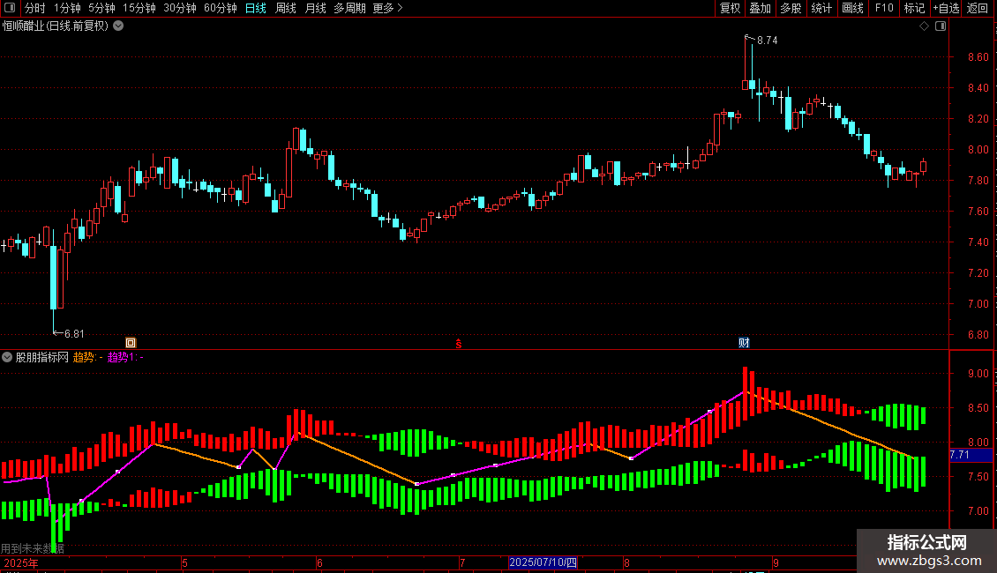Open 复权 adjustment options
The image size is (997, 573).
(x=730, y=8)
